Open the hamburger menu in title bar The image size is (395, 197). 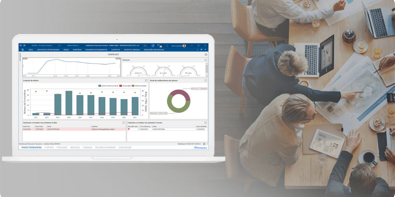coord(24,46)
